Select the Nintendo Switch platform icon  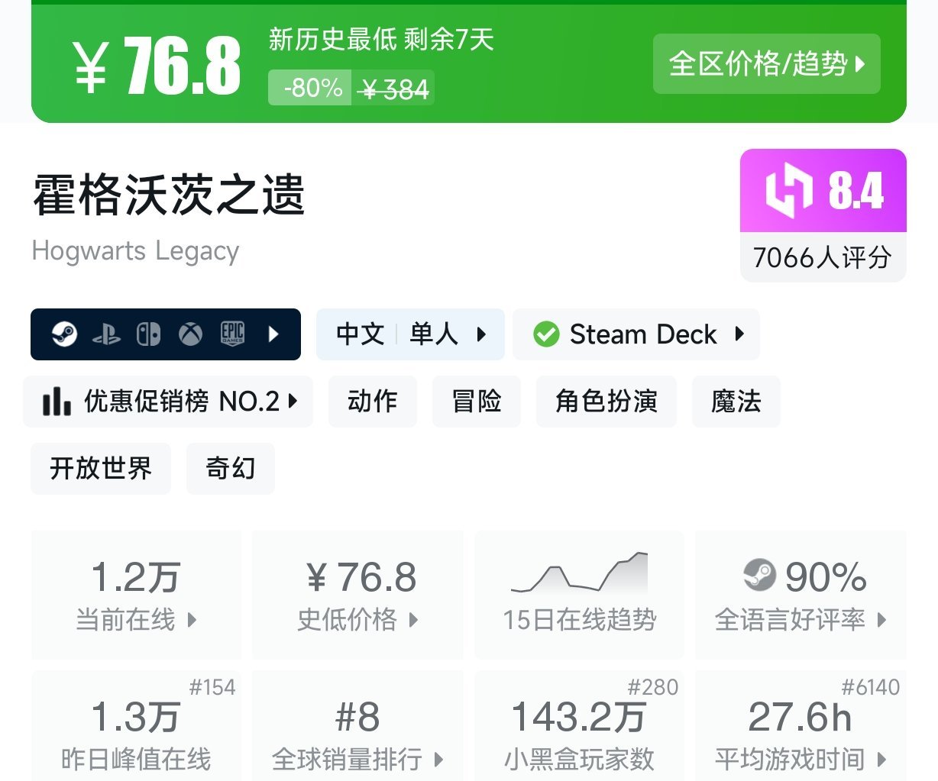[x=148, y=334]
